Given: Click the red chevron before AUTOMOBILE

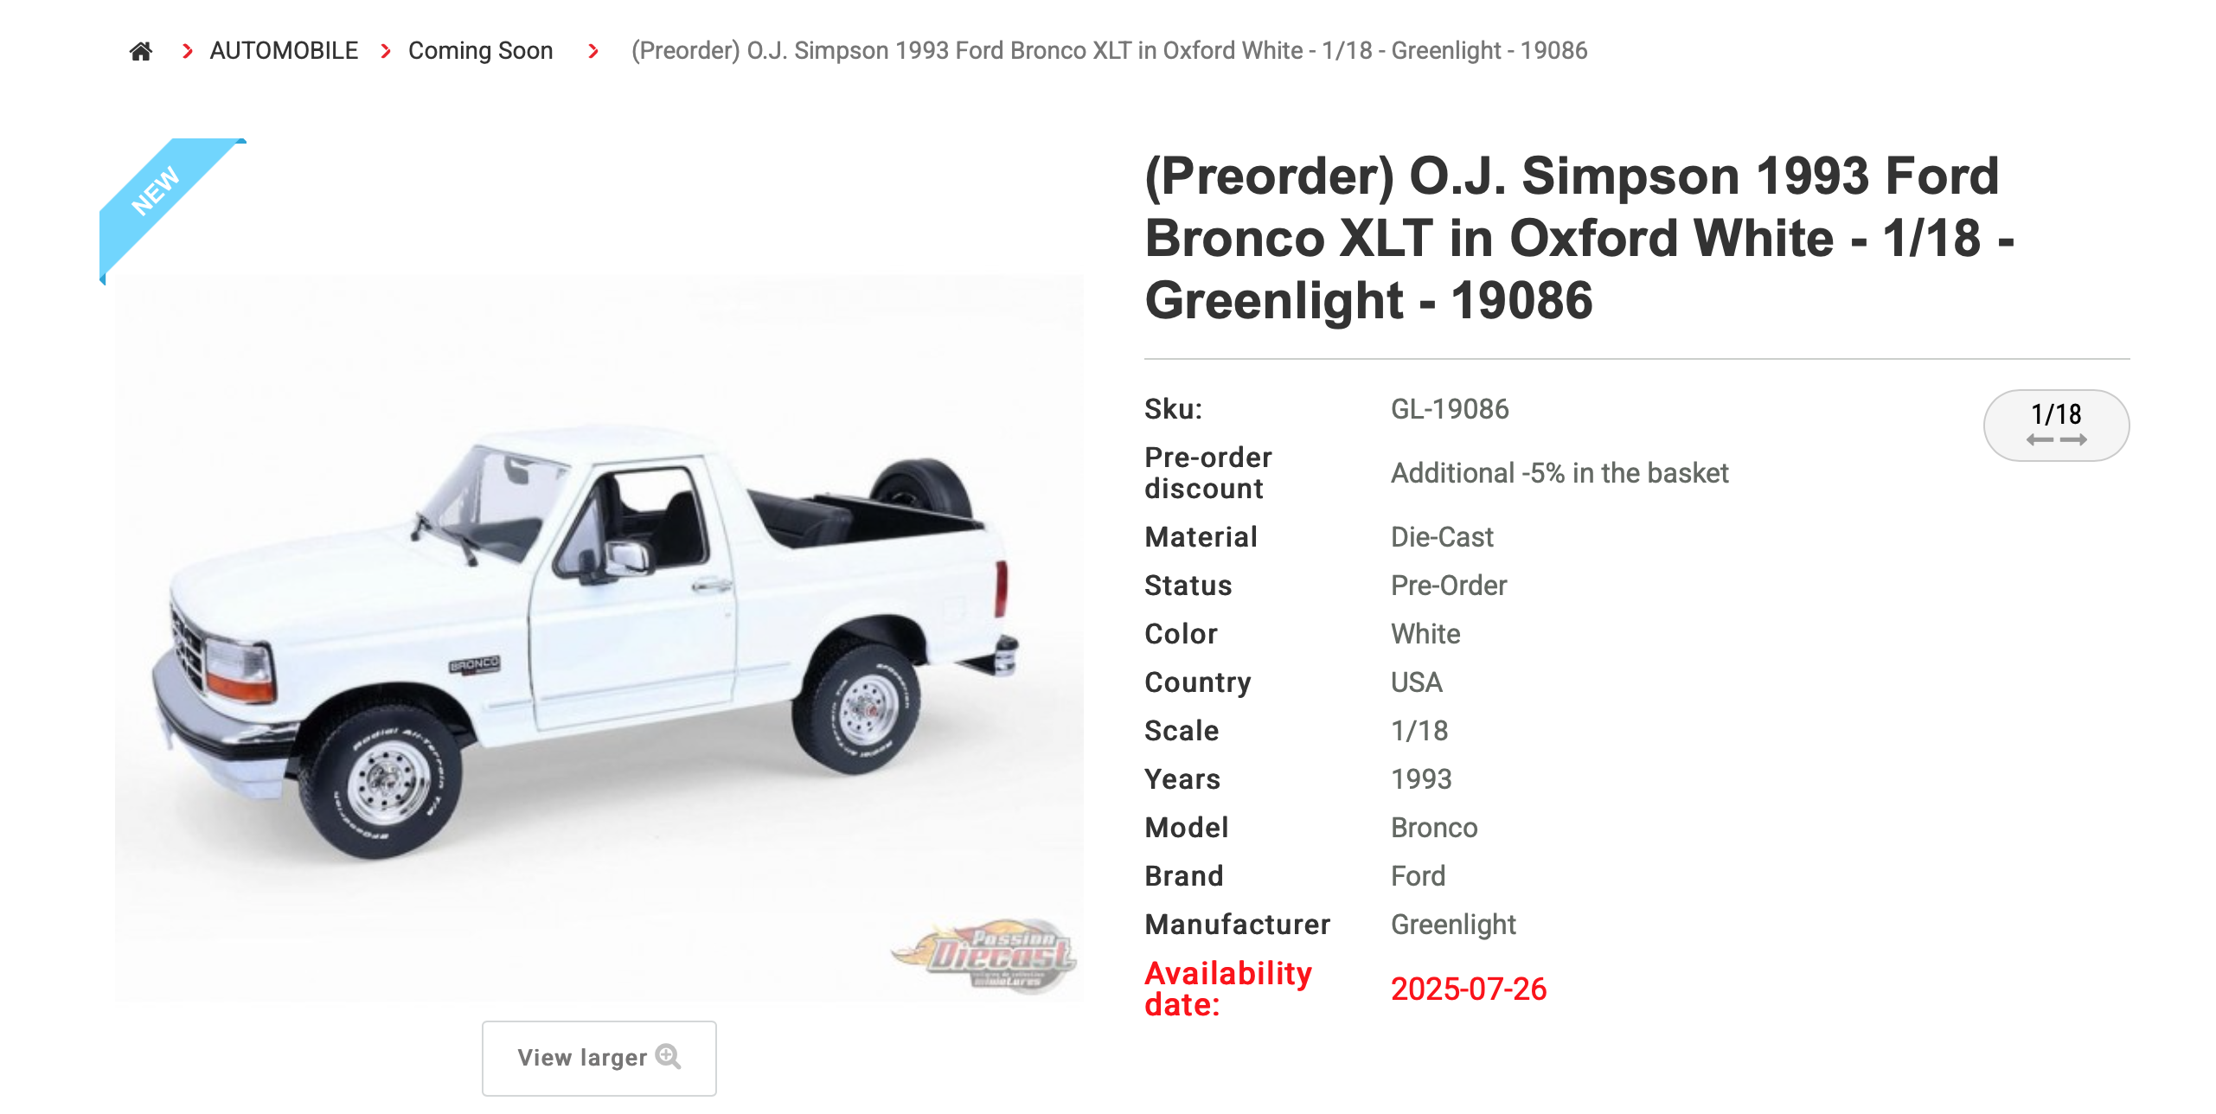Looking at the screenshot, I should point(187,51).
